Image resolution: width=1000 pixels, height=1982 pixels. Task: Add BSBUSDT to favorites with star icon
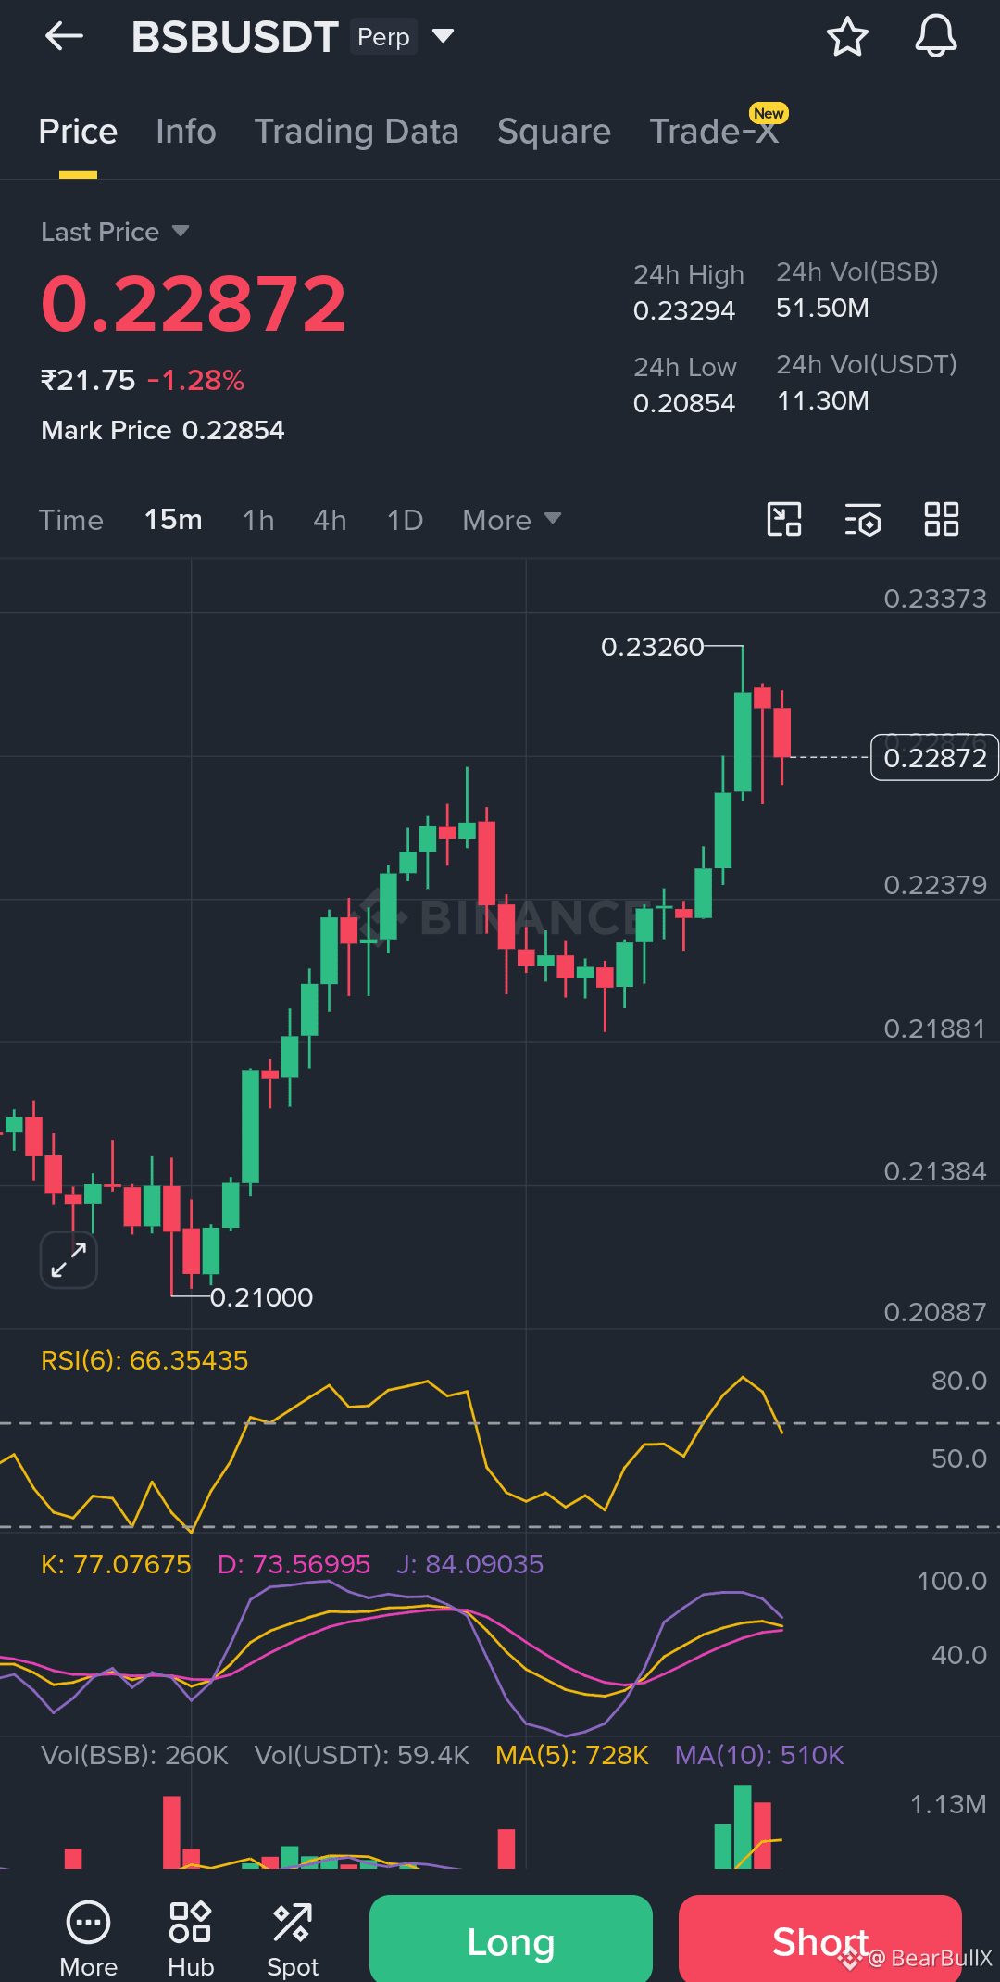click(x=847, y=37)
